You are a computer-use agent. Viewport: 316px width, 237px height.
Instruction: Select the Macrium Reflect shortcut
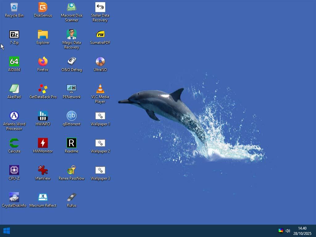coord(43,197)
